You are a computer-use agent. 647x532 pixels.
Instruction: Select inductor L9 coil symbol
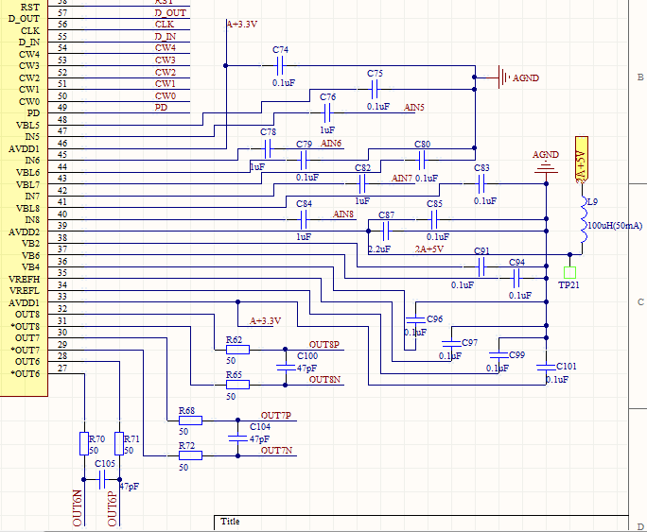(x=584, y=219)
